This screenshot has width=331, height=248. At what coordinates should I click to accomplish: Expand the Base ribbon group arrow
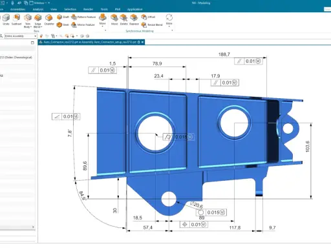(105, 30)
